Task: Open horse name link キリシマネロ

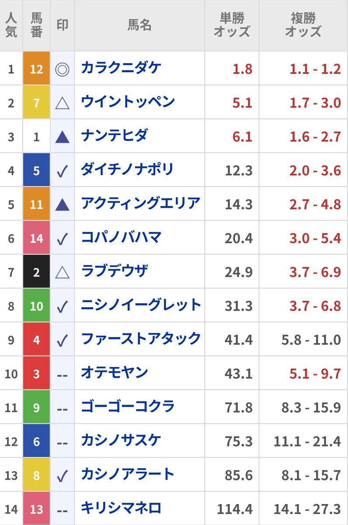Action: pos(121,508)
